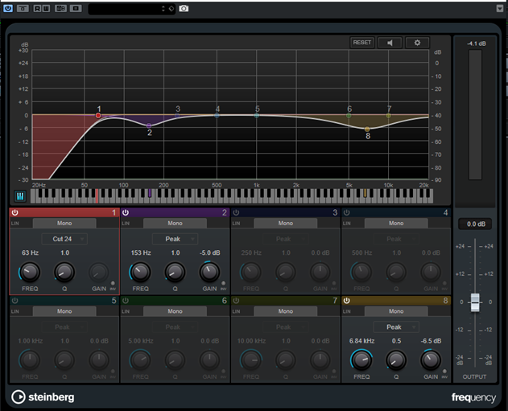Screen dimensions: 508x411
Task: Toggle the speaker listen icon
Action: tap(390, 43)
